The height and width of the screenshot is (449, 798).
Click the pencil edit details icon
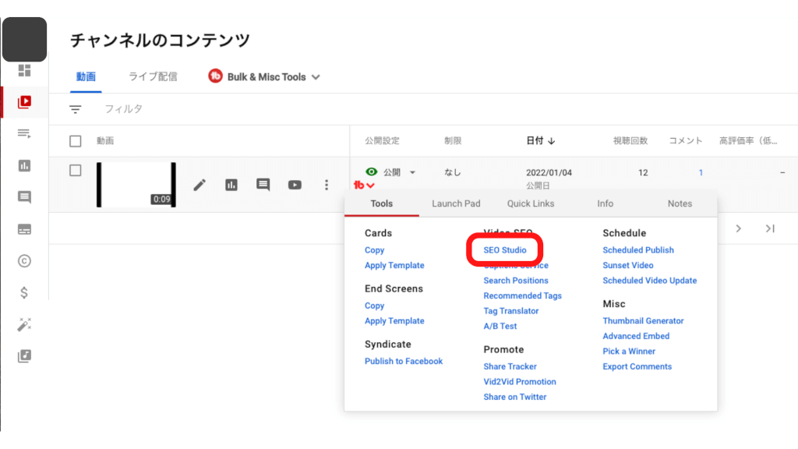[x=200, y=185]
